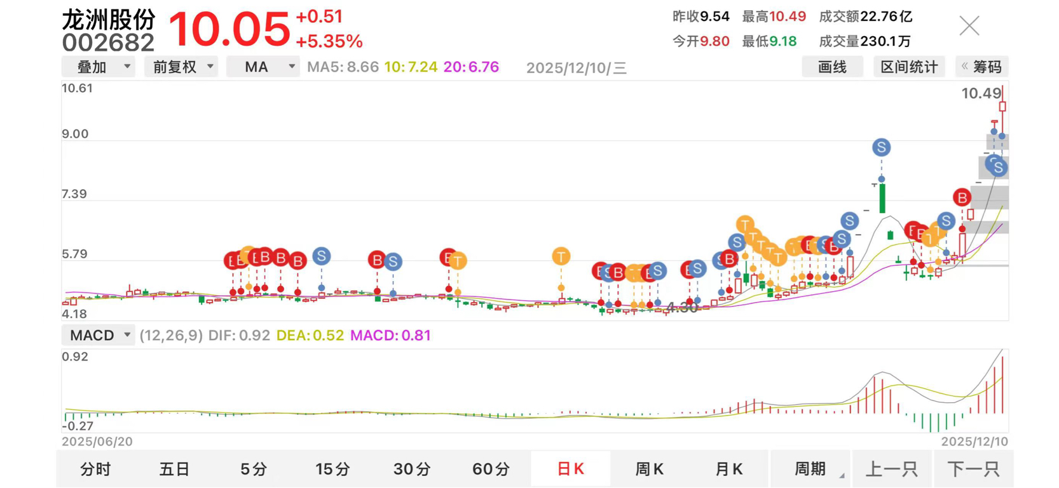The width and height of the screenshot is (1059, 488).
Task: Switch to the 5分 tab
Action: (254, 469)
